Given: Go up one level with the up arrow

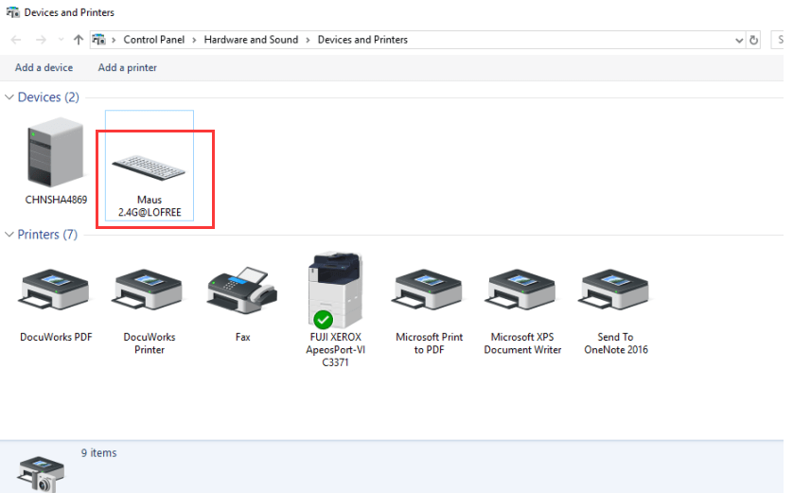Looking at the screenshot, I should pyautogui.click(x=78, y=40).
